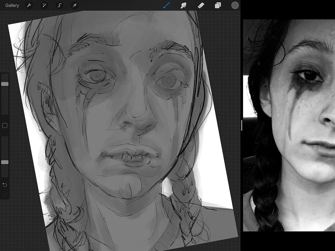Tap the sidebar slider track area
This screenshot has height=251, width=335.
pos(5,103)
